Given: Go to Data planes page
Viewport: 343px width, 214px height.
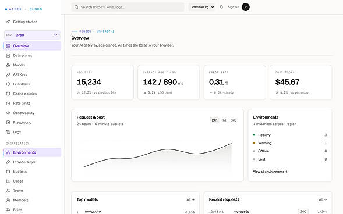Looking at the screenshot, I should coord(32,55).
